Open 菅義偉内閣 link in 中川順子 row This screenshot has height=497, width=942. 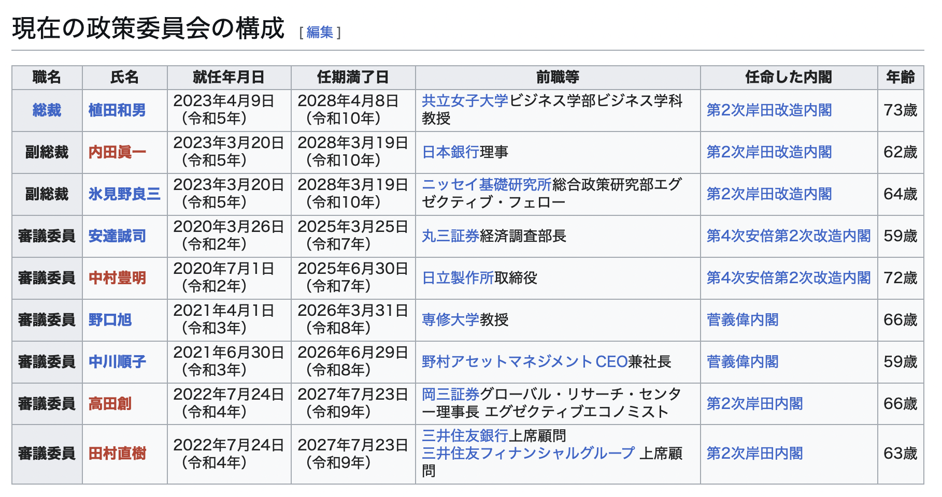(743, 362)
